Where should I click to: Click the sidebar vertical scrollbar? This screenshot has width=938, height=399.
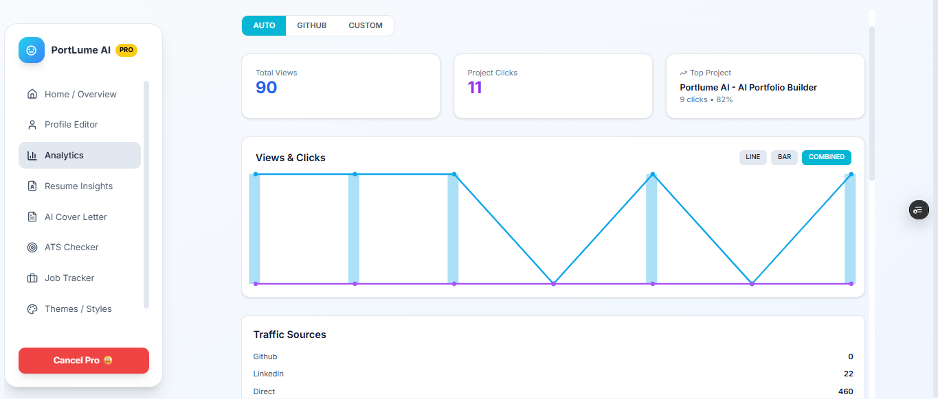tap(146, 195)
